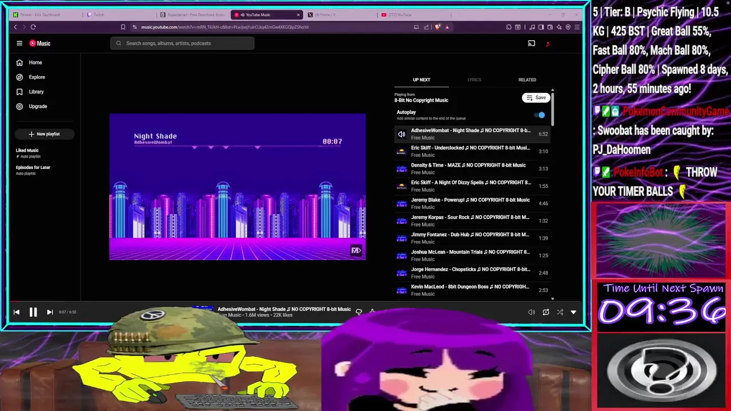Image resolution: width=731 pixels, height=411 pixels.
Task: Select the (217) YouTube browser tab
Action: click(x=414, y=15)
